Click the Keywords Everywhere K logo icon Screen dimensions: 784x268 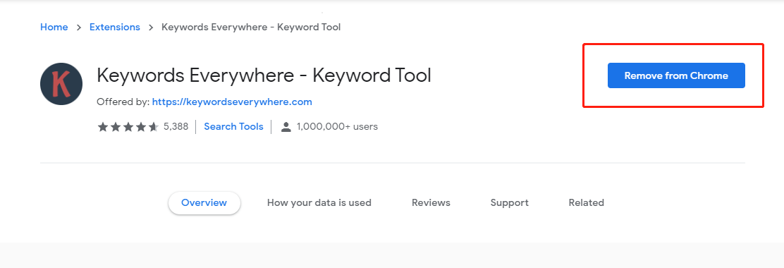click(x=61, y=83)
